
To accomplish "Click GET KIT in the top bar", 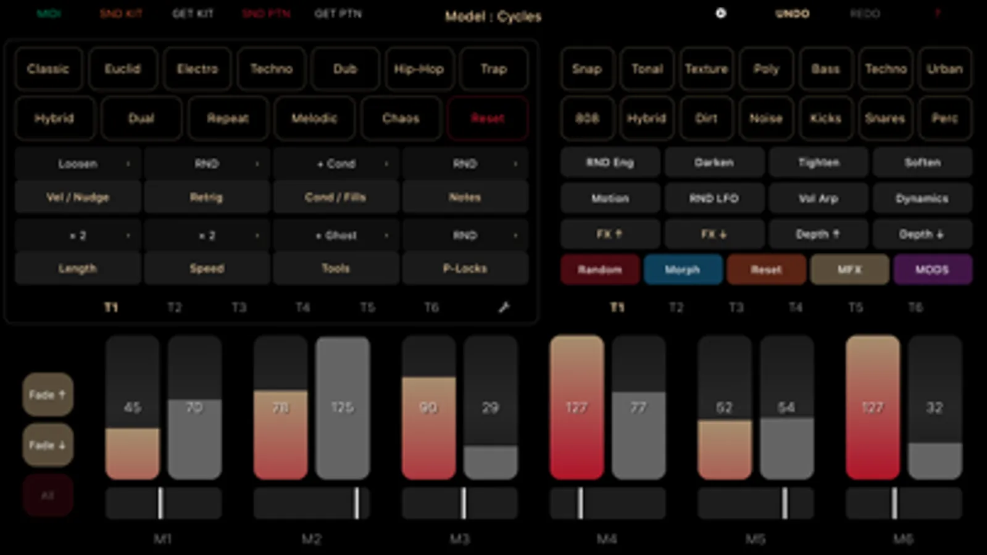I will 193,14.
